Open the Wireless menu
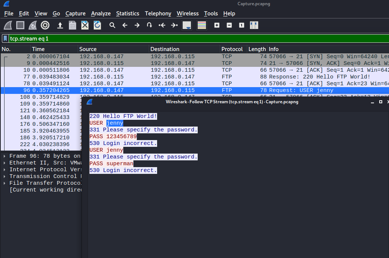The width and height of the screenshot is (389, 258). (x=188, y=14)
